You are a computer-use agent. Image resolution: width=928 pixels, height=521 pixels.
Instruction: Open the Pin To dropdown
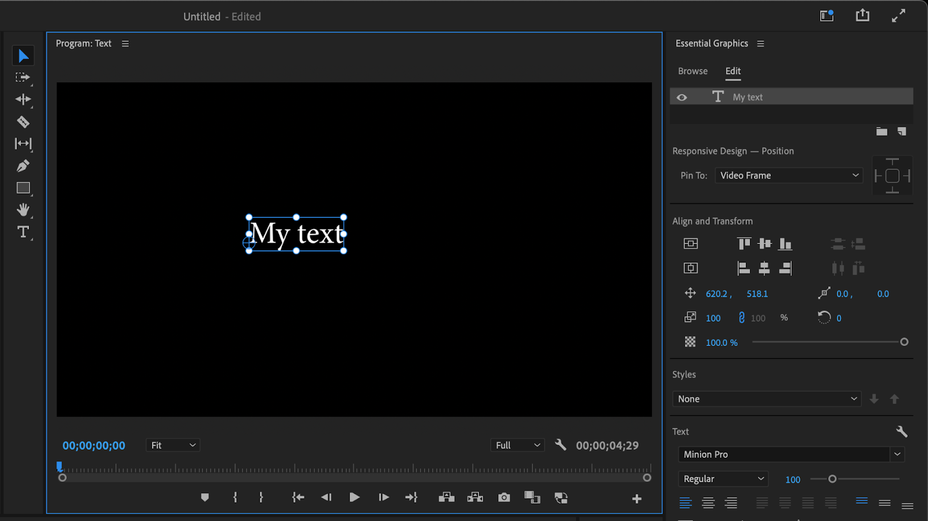[x=789, y=175]
